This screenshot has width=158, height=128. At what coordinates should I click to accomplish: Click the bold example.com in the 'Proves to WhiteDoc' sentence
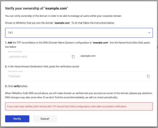point(62,23)
